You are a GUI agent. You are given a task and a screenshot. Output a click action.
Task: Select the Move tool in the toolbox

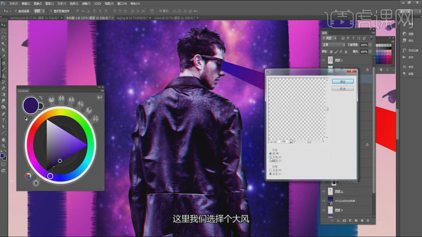click(3, 25)
